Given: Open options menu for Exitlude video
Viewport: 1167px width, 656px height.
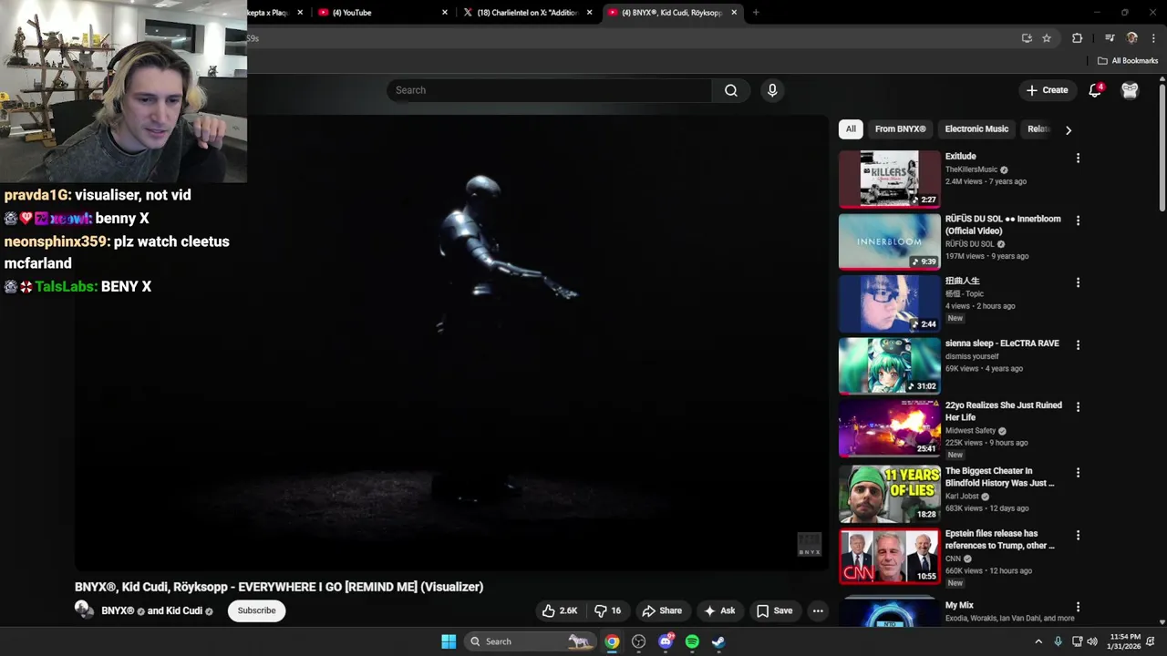Looking at the screenshot, I should 1078,159.
